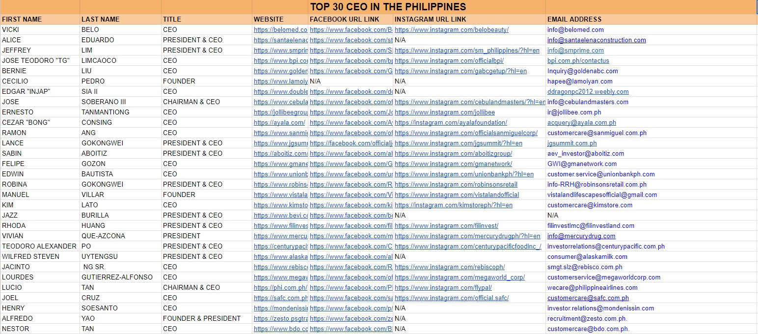Select the last name cell BELO
The width and height of the screenshot is (758, 334).
coord(120,30)
